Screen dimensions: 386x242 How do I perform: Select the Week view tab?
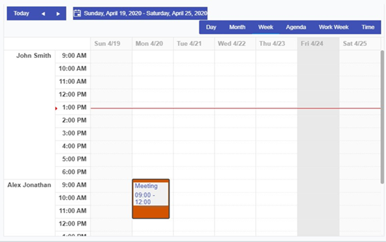point(265,27)
